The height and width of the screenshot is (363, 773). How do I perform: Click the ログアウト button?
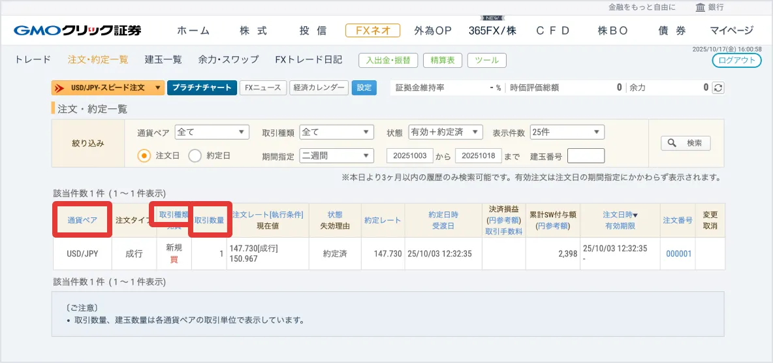tap(736, 60)
